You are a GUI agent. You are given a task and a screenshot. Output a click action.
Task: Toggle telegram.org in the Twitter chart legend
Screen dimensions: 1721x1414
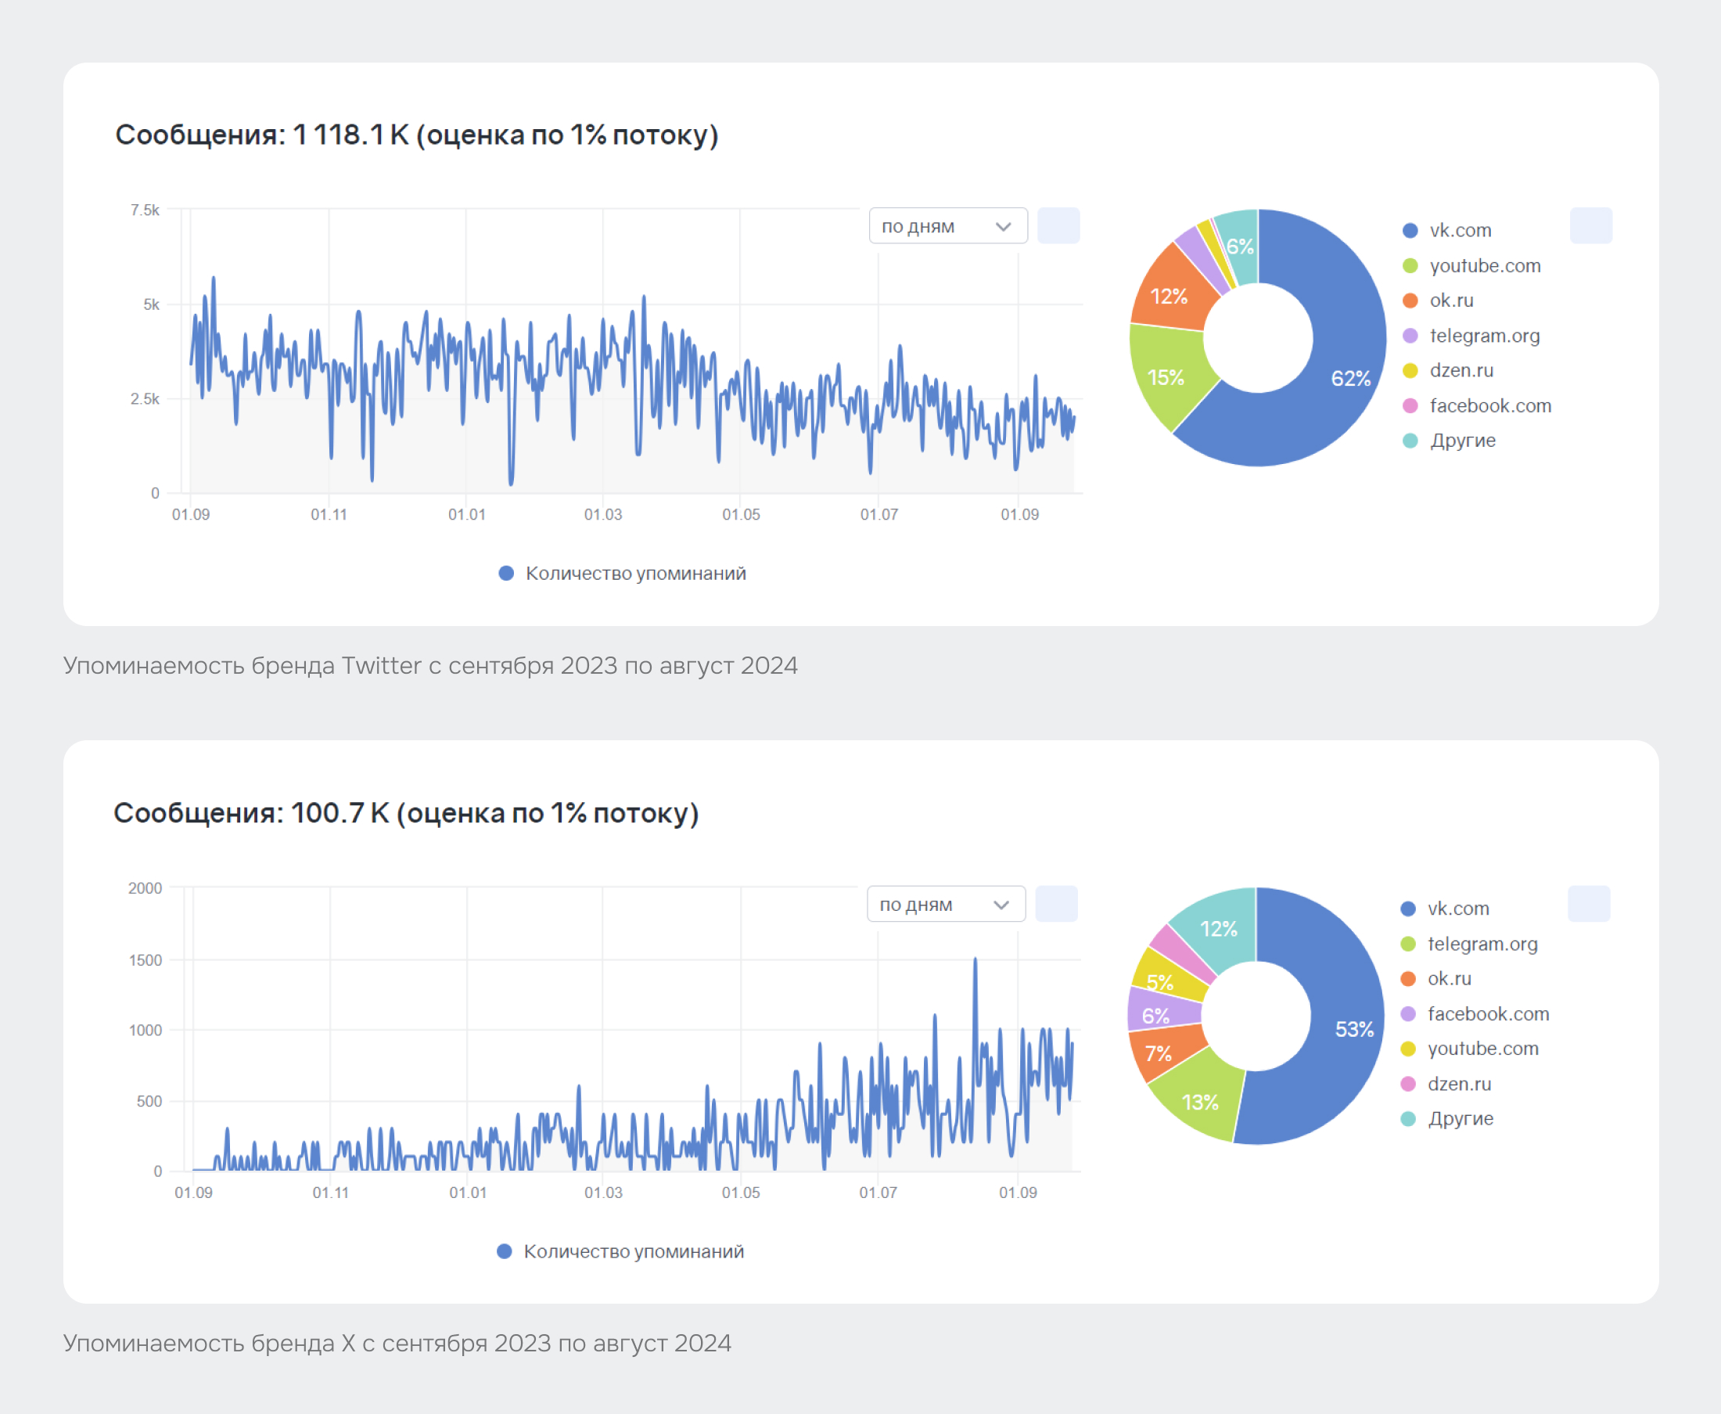[x=1472, y=336]
